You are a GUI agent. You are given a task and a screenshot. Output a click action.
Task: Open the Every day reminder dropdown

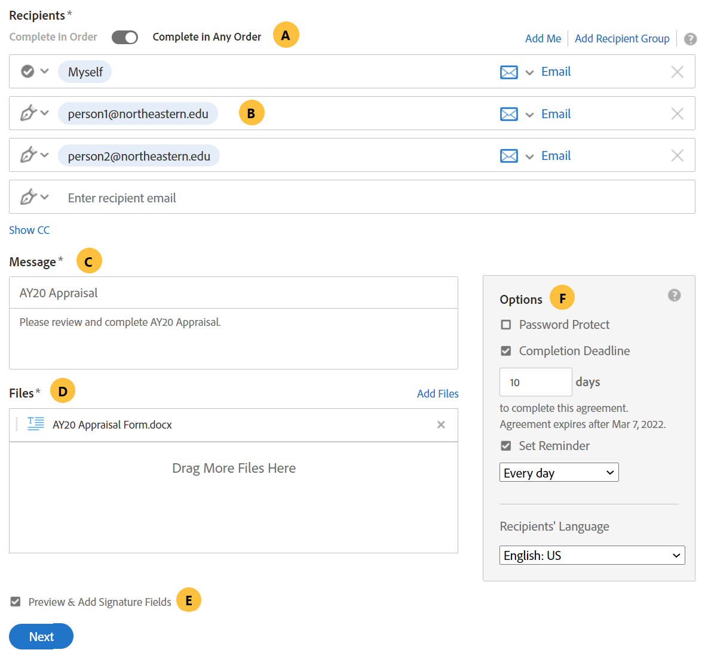[559, 473]
